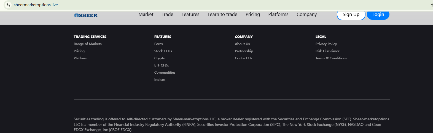Open the Market navigation menu

point(146,14)
